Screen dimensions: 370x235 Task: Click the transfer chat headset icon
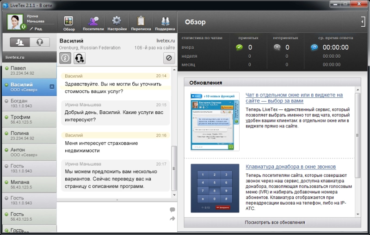click(80, 58)
